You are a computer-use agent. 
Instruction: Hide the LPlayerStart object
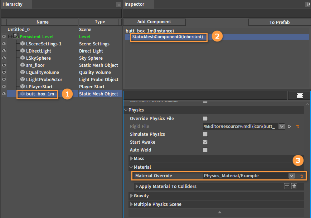(x=4, y=86)
